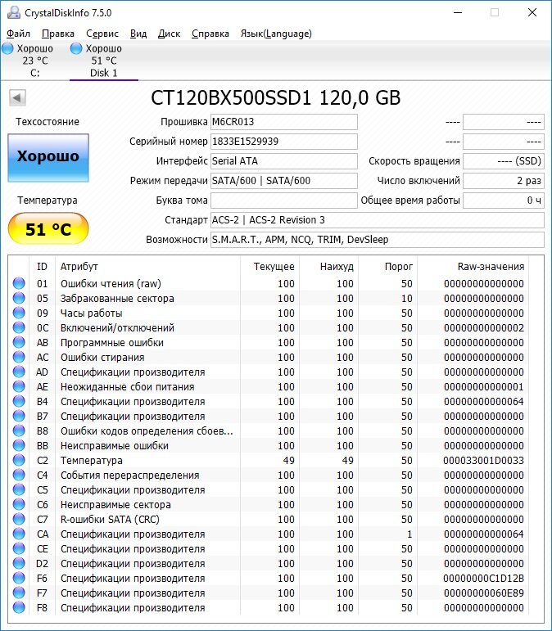Click the Текущее column header
This screenshot has width=552, height=631.
pyautogui.click(x=274, y=267)
